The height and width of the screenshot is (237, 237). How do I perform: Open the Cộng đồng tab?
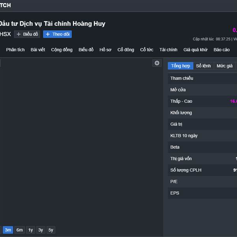pos(62,50)
